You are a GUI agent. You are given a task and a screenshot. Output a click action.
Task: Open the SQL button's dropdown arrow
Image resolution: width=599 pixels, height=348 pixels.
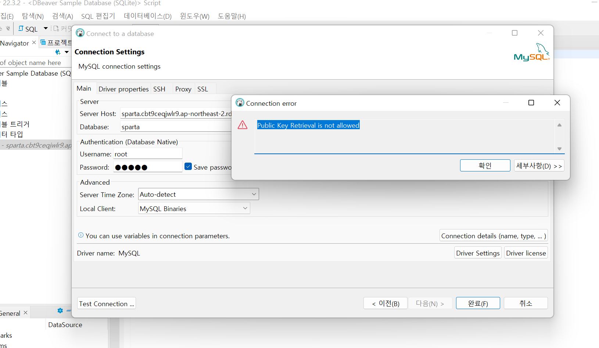coord(46,28)
